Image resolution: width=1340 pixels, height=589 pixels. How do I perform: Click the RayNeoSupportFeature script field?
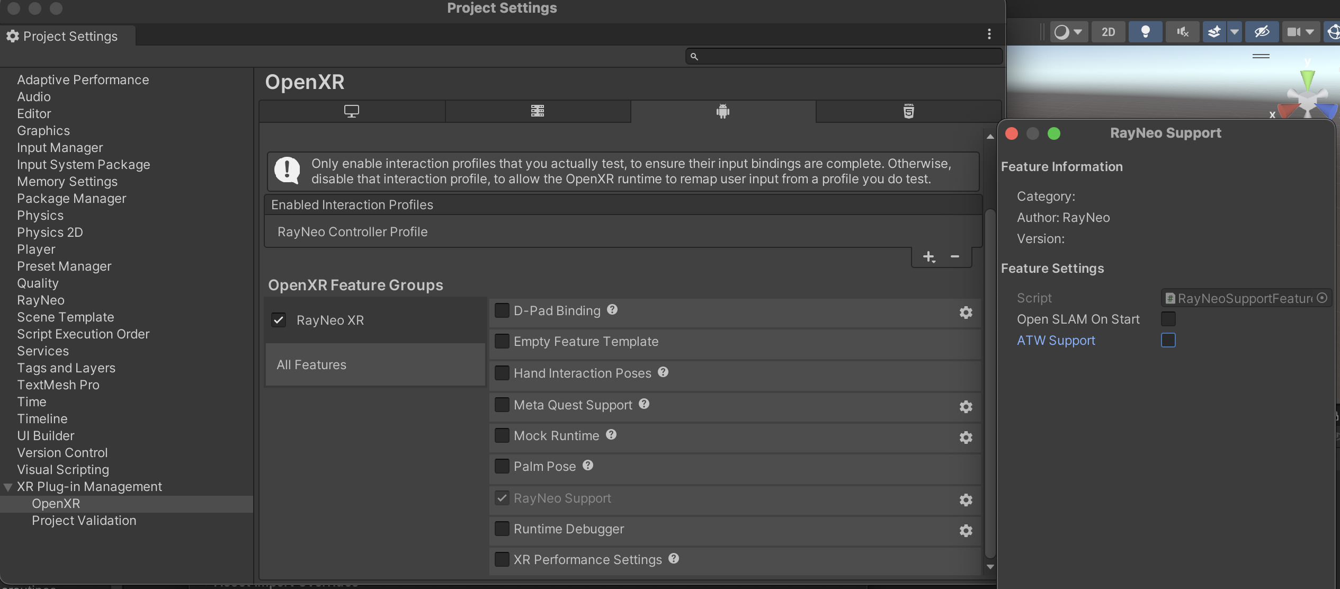point(1245,298)
